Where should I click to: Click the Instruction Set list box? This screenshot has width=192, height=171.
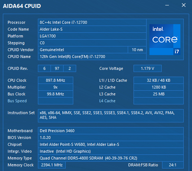(111, 116)
